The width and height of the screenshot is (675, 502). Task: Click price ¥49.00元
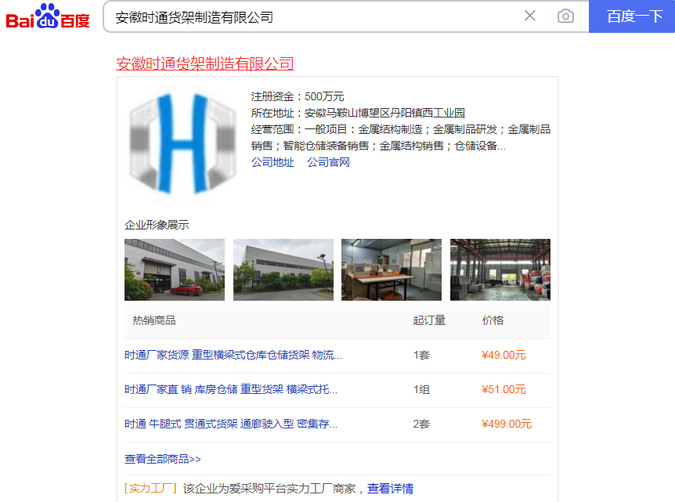point(504,356)
